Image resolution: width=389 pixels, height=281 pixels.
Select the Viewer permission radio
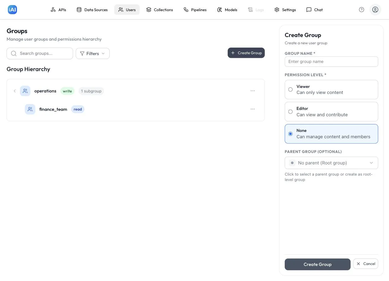point(290,89)
